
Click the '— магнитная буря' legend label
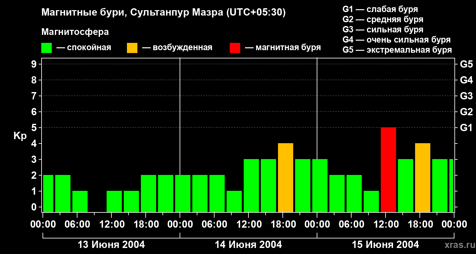coord(283,48)
